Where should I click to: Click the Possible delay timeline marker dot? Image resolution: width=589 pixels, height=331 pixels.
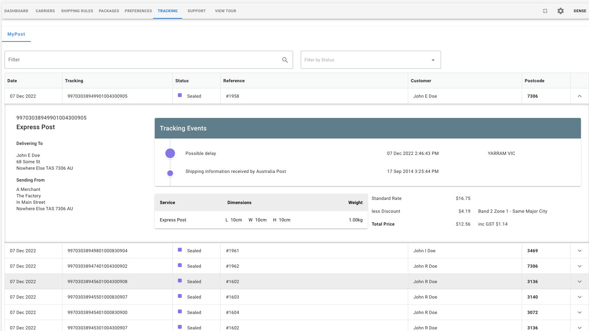pyautogui.click(x=170, y=153)
